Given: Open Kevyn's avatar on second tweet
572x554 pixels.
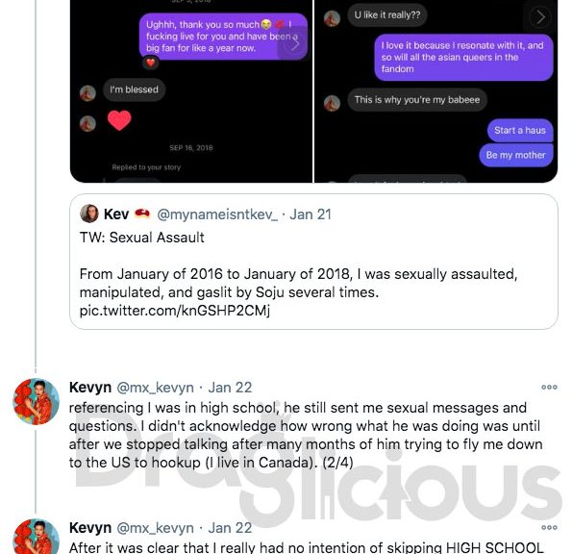Looking at the screenshot, I should click(36, 538).
